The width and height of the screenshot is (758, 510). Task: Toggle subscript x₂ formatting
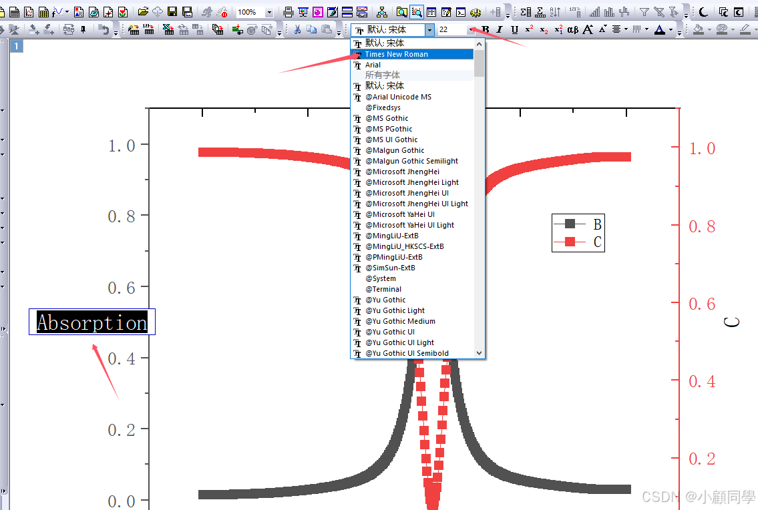[544, 30]
